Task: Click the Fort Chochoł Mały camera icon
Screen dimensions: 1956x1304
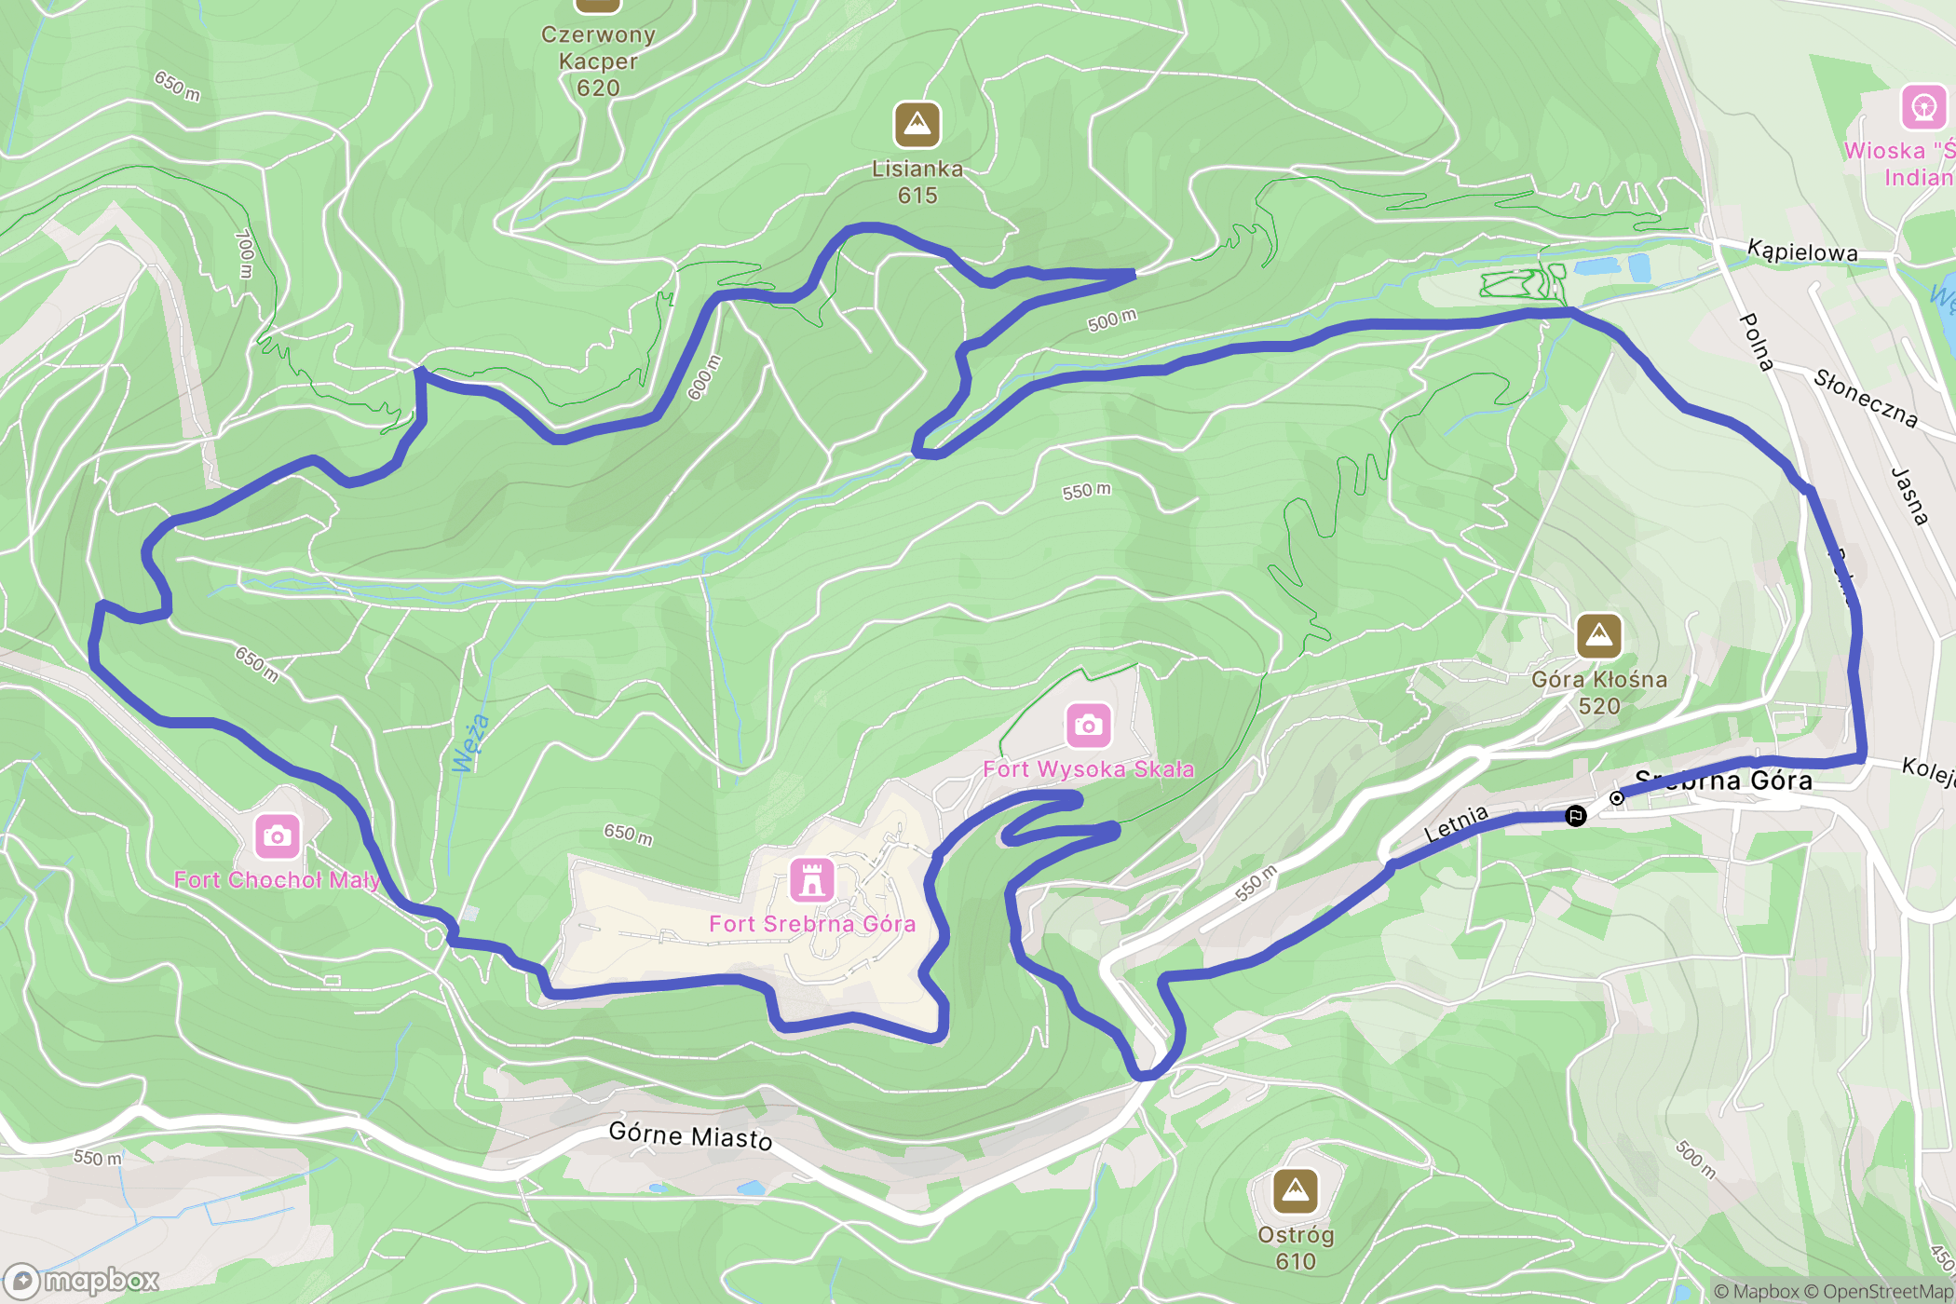Action: coord(277,836)
